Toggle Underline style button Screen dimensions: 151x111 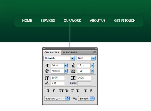click(x=85, y=90)
